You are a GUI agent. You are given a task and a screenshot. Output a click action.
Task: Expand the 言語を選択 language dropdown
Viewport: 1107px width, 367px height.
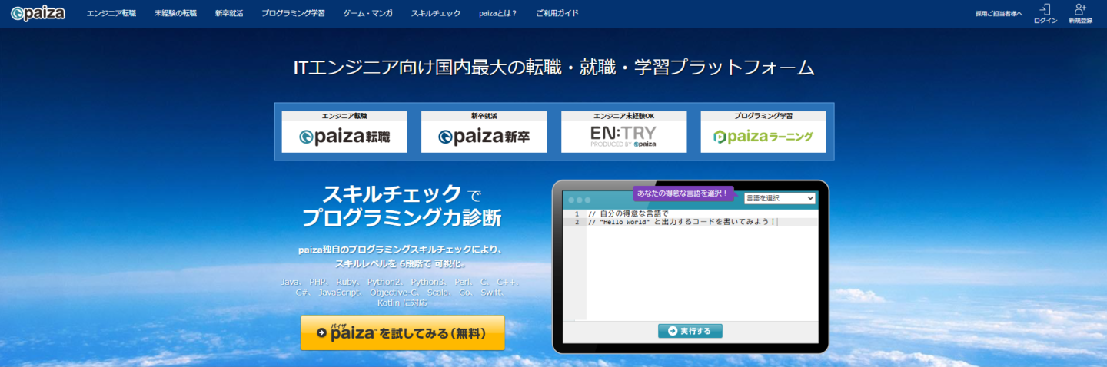pyautogui.click(x=780, y=198)
